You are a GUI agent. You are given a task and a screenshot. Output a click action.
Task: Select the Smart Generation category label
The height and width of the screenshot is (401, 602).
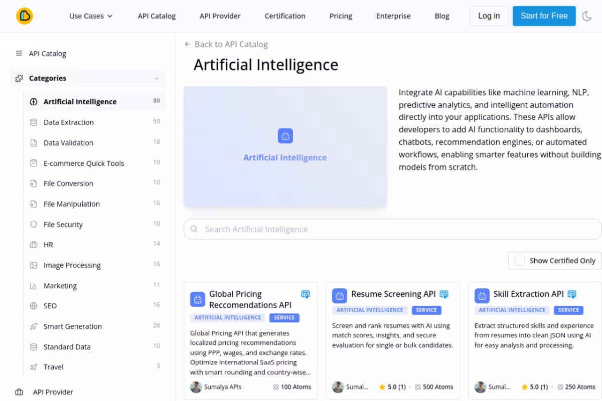tap(73, 326)
